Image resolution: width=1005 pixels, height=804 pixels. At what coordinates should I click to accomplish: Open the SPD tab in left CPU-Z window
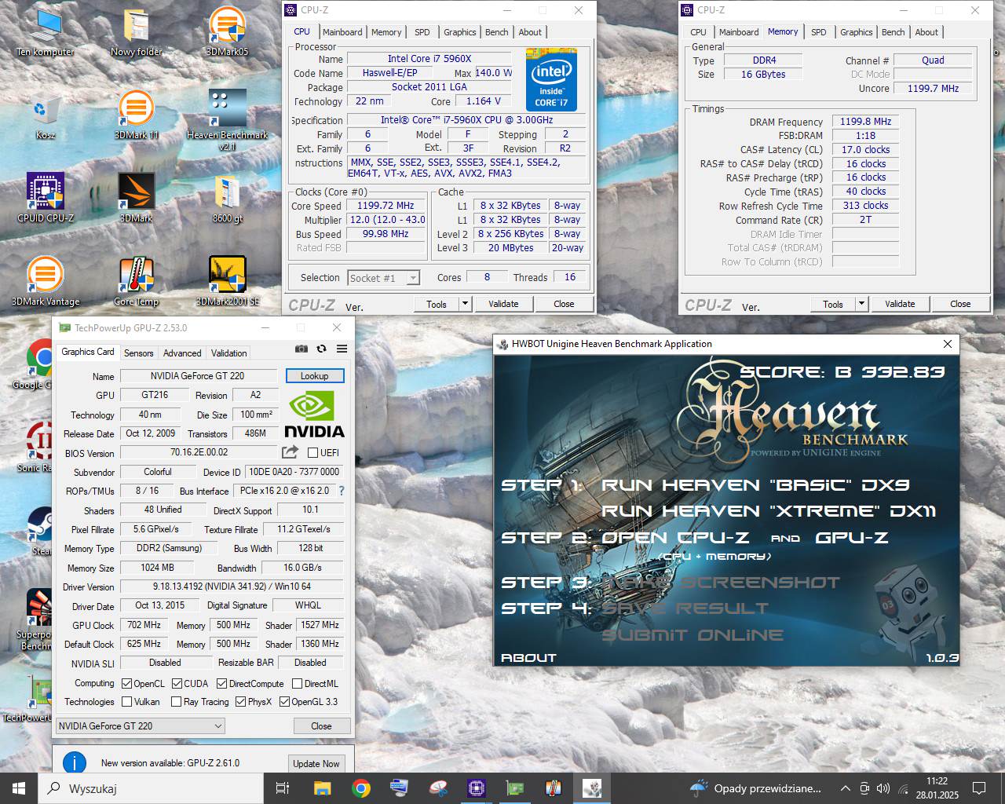[x=422, y=32]
